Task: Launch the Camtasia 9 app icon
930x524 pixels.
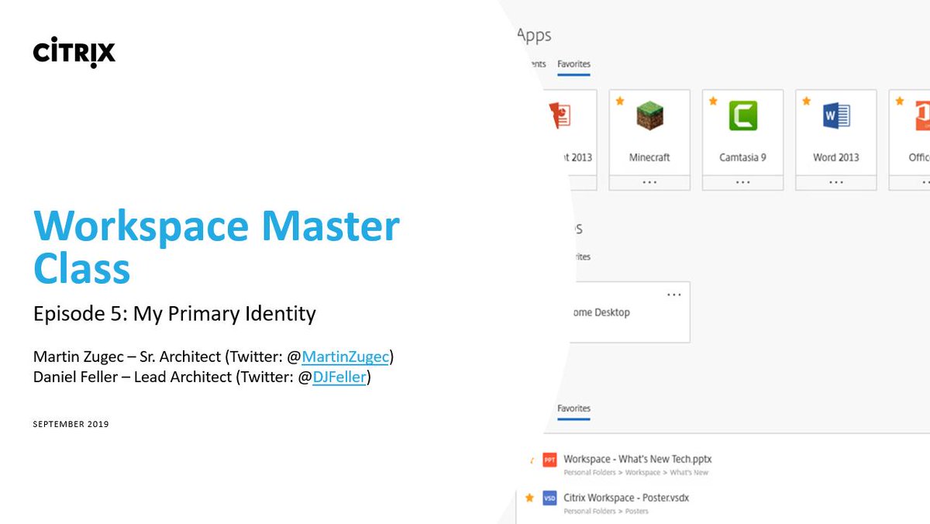Action: click(x=742, y=116)
